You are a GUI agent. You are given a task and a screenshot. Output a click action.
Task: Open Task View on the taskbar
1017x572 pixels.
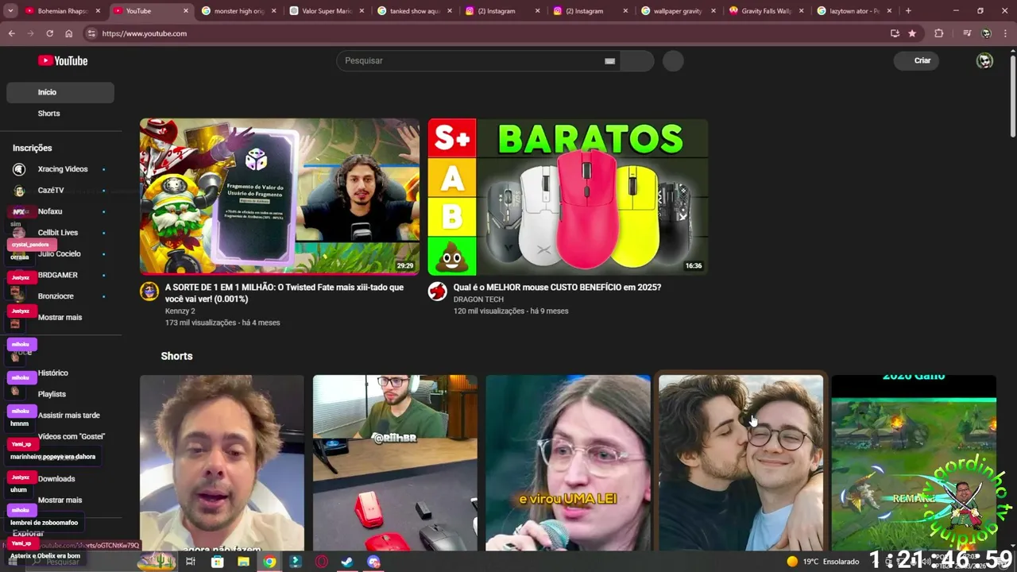(191, 562)
